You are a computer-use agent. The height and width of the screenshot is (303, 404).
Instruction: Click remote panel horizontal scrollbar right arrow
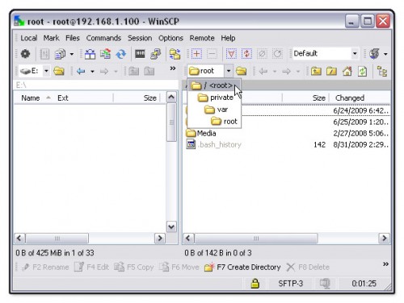point(384,239)
